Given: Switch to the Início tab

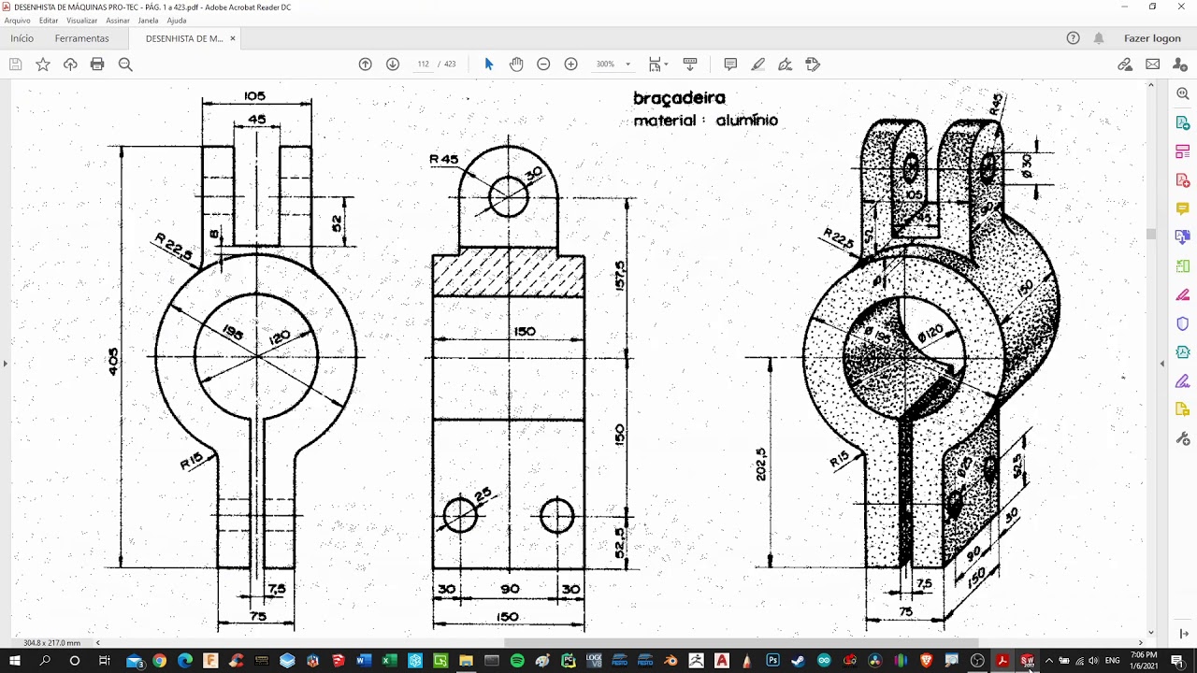Looking at the screenshot, I should click(22, 38).
